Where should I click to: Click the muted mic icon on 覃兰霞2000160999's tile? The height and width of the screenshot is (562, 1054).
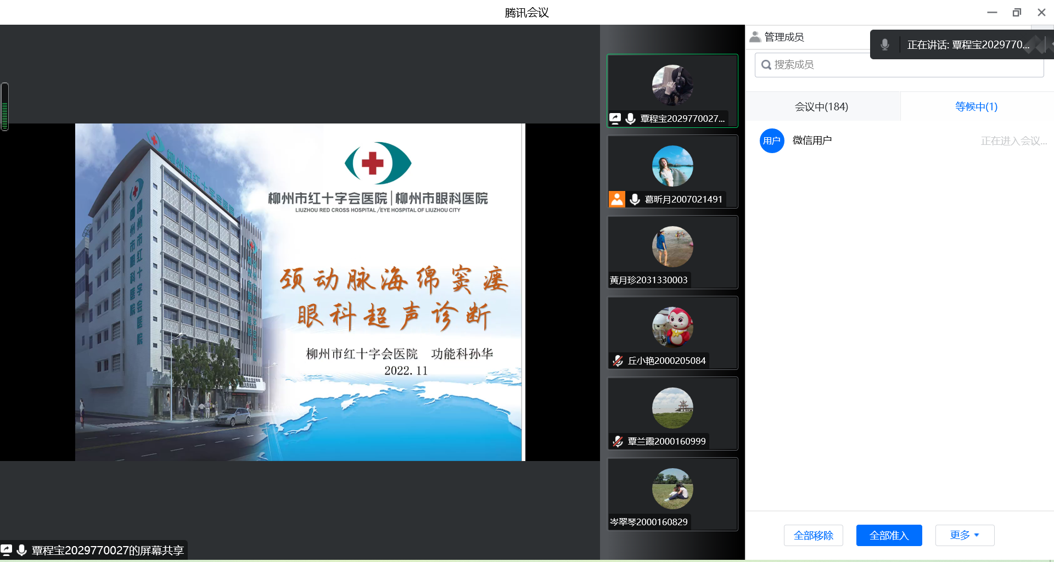(x=618, y=441)
